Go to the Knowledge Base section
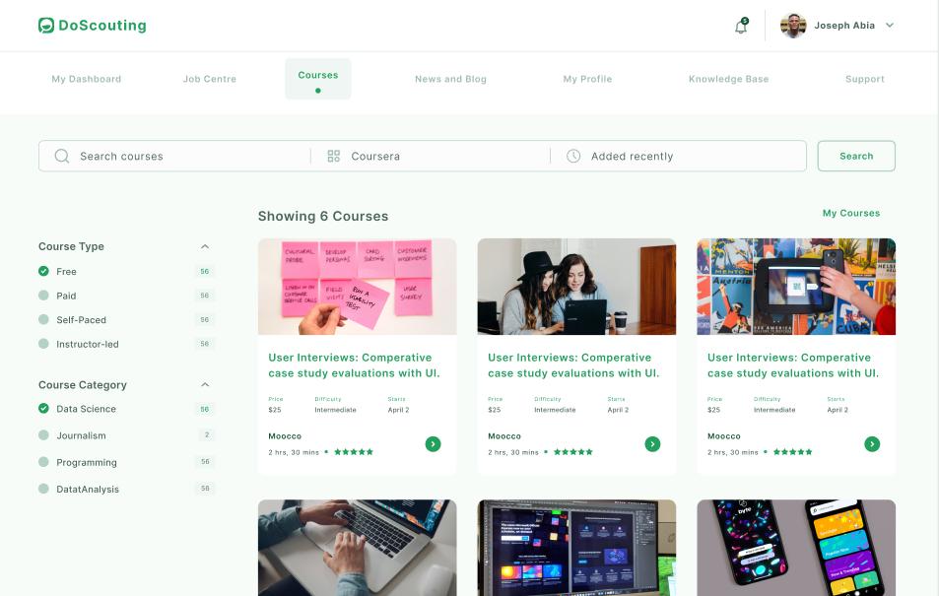The width and height of the screenshot is (939, 596). [x=729, y=79]
